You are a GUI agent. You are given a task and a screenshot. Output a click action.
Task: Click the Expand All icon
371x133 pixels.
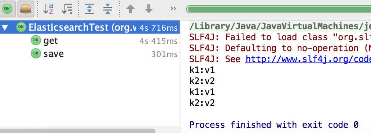point(89,9)
